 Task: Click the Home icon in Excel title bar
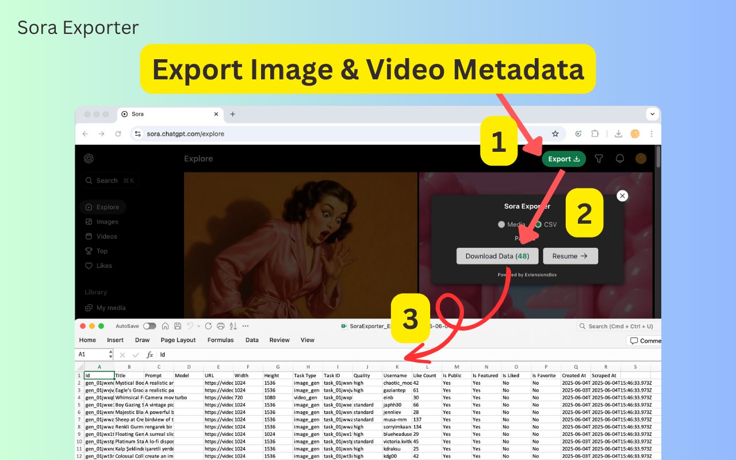(x=166, y=326)
